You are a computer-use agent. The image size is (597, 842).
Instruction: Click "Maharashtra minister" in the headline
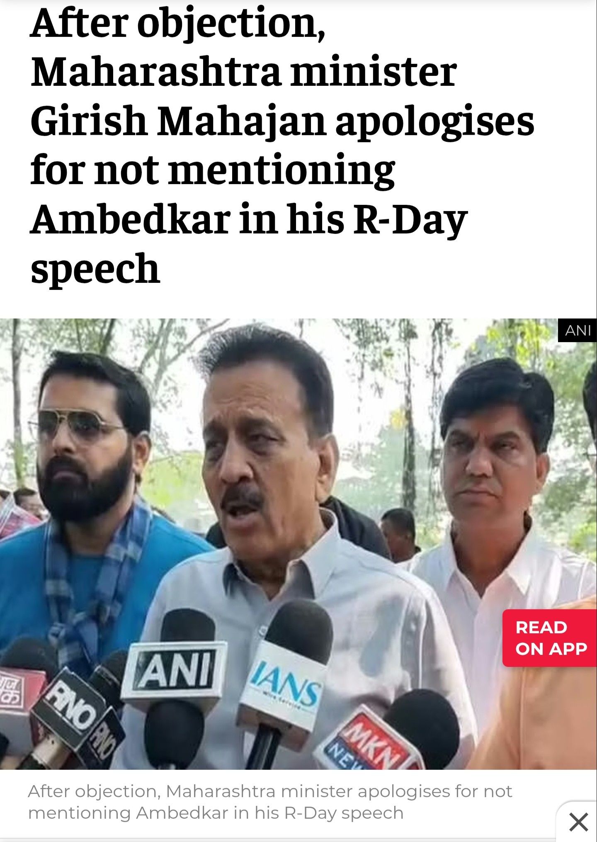tap(244, 73)
